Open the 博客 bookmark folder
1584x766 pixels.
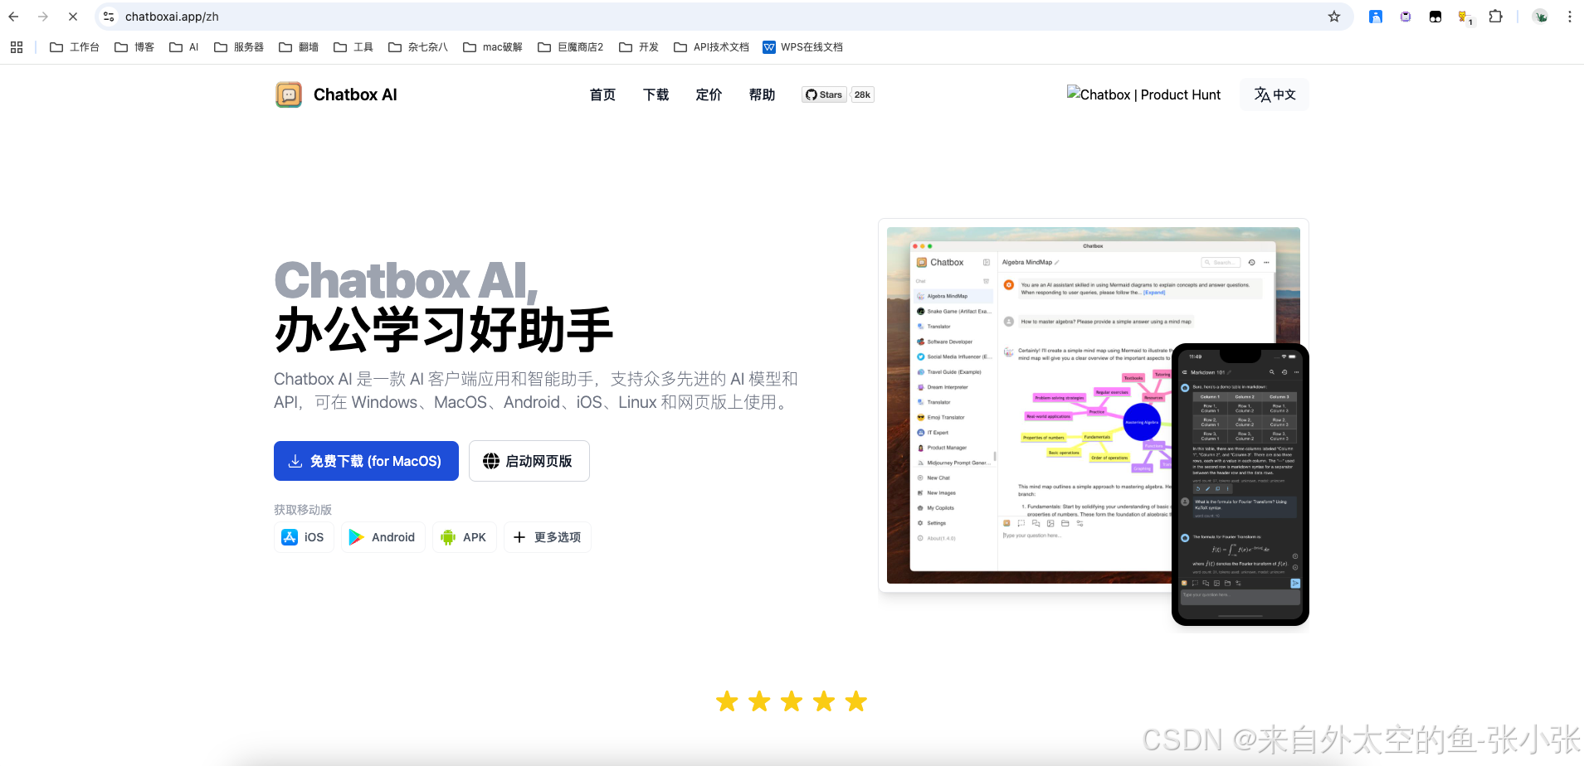click(134, 47)
